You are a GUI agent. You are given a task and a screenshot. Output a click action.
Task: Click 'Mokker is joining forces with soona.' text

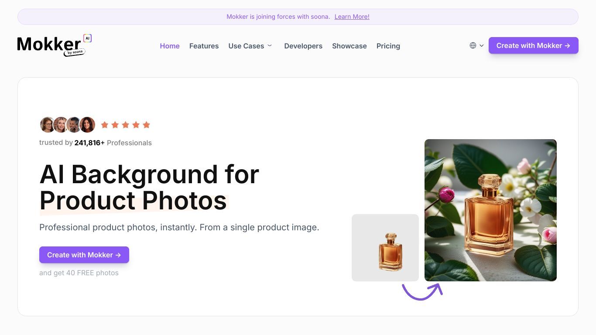(x=278, y=17)
